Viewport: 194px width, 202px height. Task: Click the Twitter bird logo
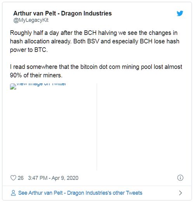[x=180, y=13]
